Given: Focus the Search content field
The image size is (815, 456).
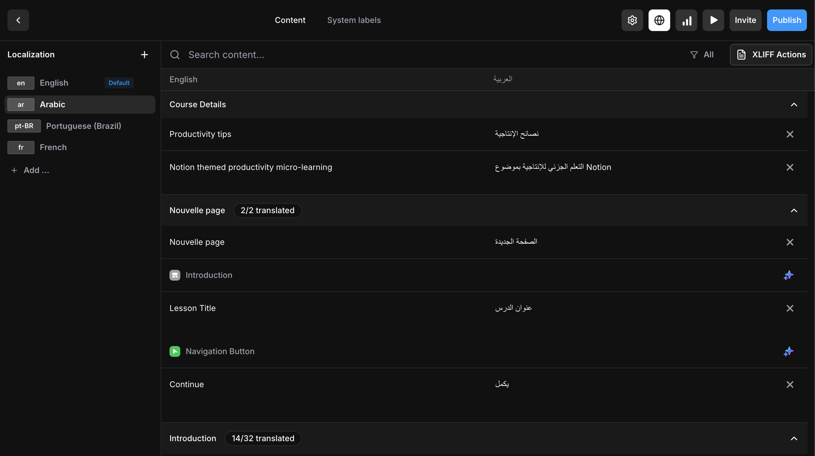Looking at the screenshot, I should click(405, 55).
